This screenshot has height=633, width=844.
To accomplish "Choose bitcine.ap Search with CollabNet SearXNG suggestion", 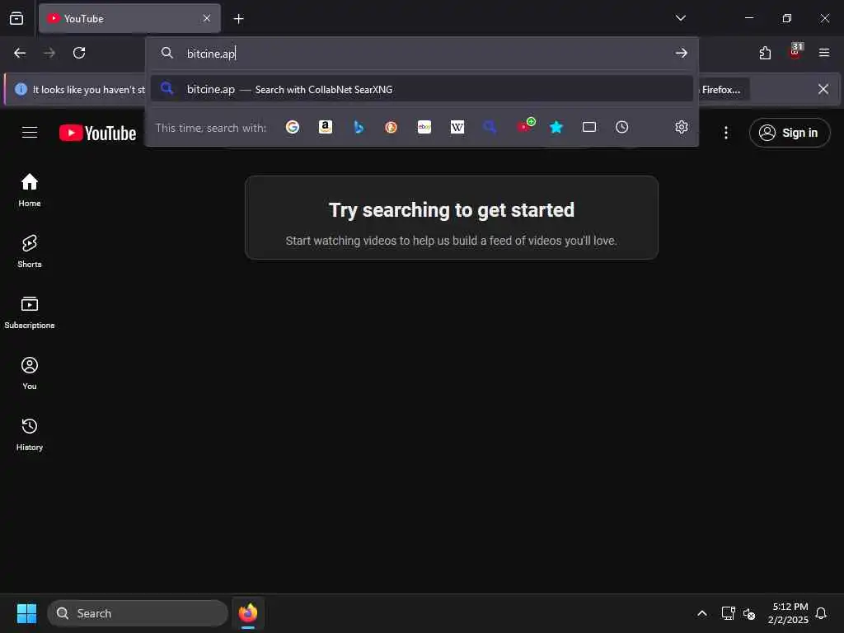I will coord(421,89).
